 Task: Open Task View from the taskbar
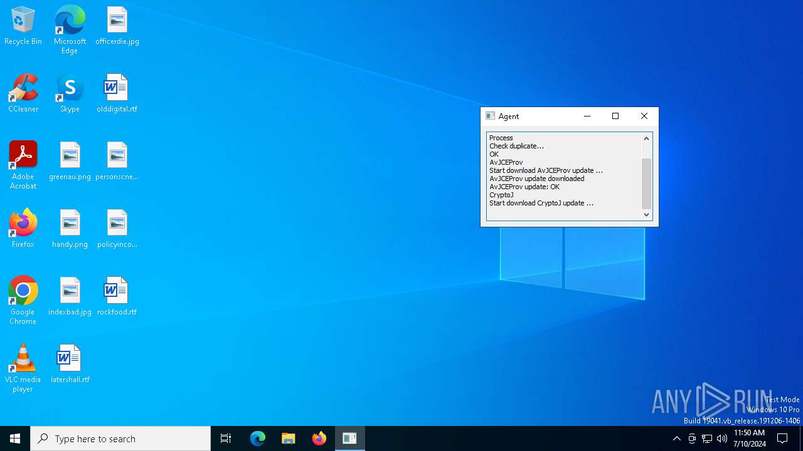(x=226, y=438)
